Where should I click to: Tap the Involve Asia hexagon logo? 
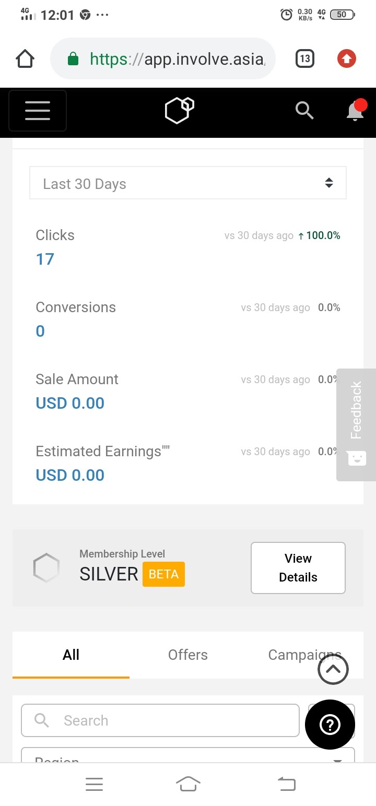[180, 110]
